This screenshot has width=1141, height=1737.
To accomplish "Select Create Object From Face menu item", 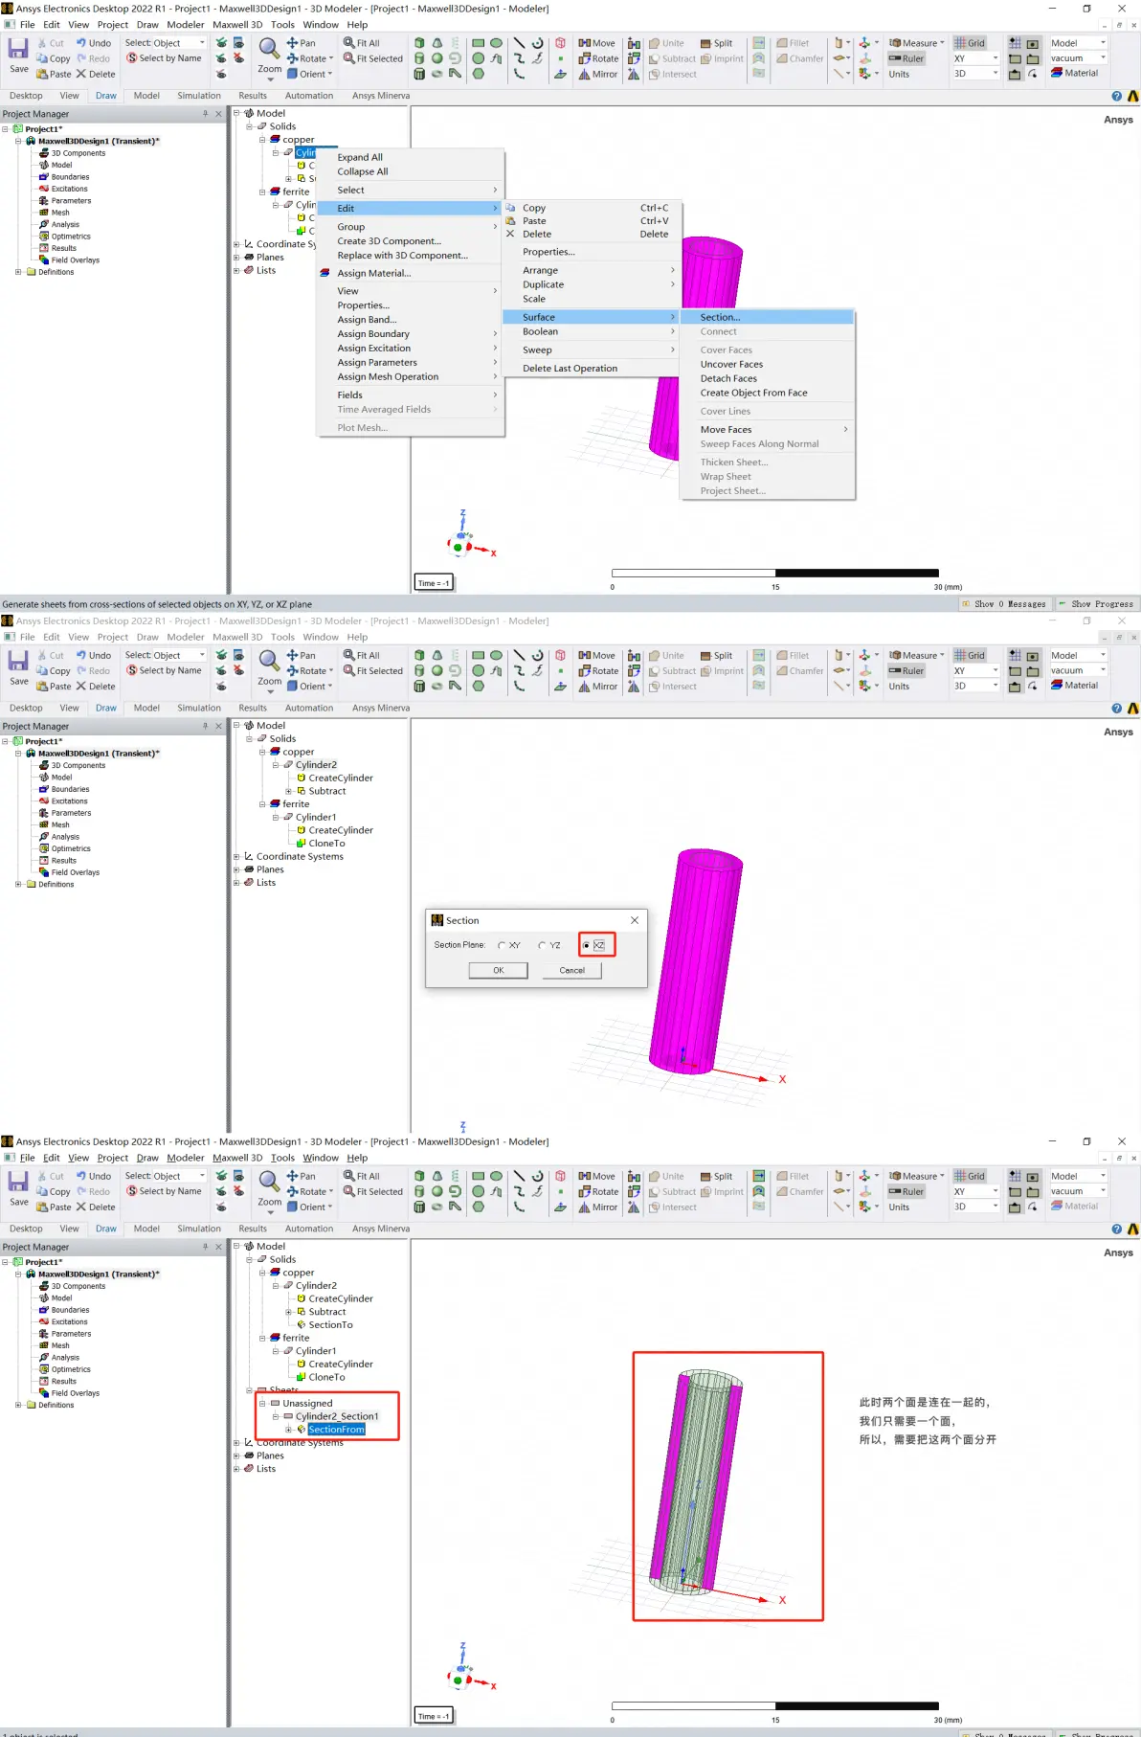I will point(767,393).
